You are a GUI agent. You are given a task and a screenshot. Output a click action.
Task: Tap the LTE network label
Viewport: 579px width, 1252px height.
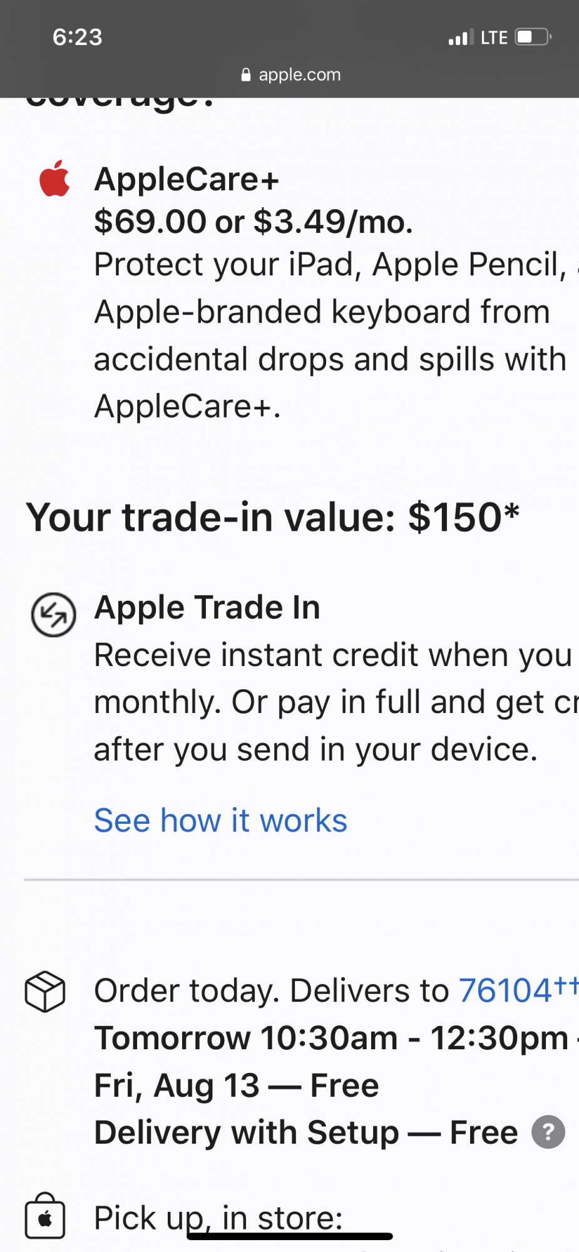494,38
